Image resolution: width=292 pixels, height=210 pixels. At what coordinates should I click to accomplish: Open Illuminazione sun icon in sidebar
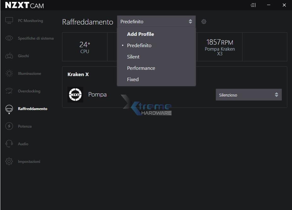click(9, 74)
